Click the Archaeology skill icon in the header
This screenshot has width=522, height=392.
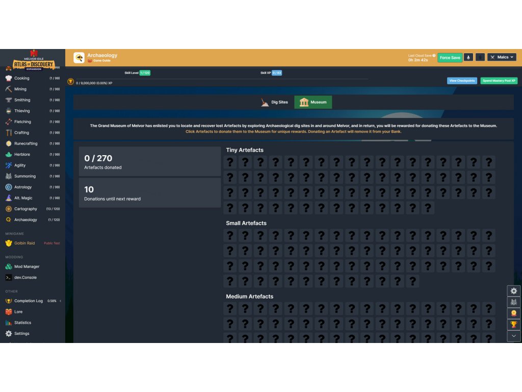tap(79, 58)
